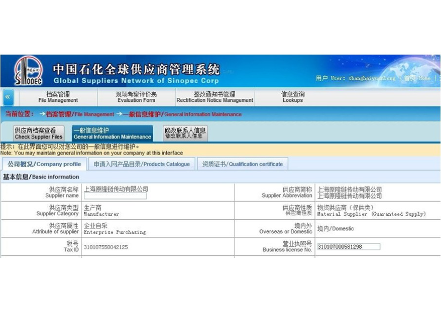Click the Business license No. label
The image size is (441, 309).
(287, 247)
